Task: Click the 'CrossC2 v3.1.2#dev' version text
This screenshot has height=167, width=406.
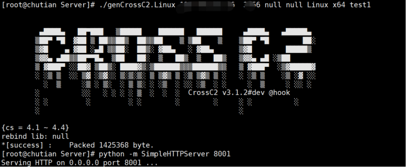Action: [226, 93]
